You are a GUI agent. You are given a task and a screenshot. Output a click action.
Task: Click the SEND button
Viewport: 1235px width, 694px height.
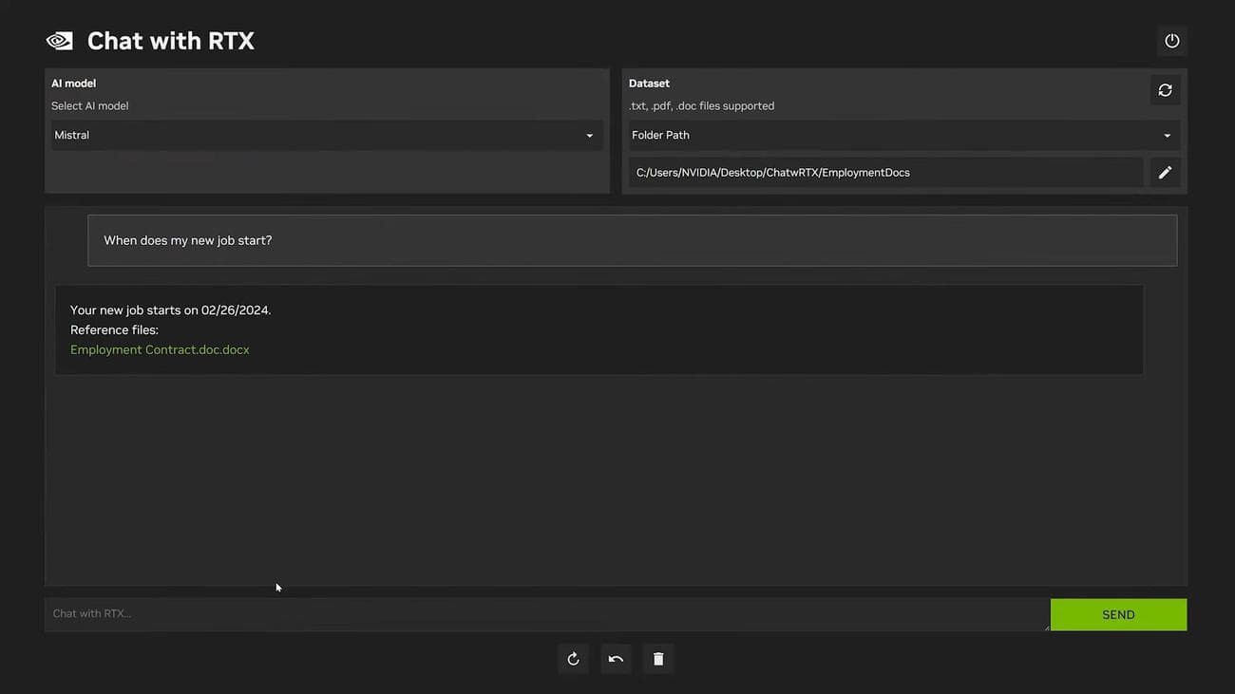coord(1118,614)
